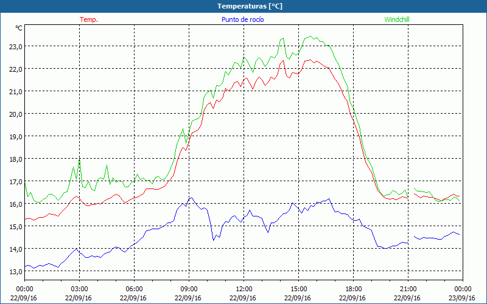Click the 06:00 time axis label

pos(134,289)
